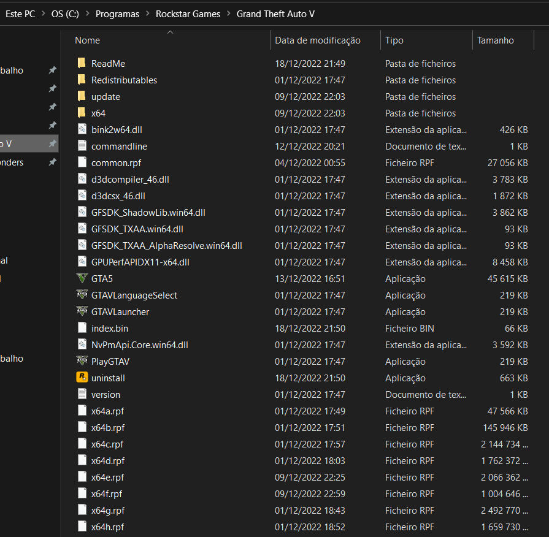This screenshot has height=537, width=549.
Task: Click the ReadMe folder icon
Action: click(x=82, y=63)
